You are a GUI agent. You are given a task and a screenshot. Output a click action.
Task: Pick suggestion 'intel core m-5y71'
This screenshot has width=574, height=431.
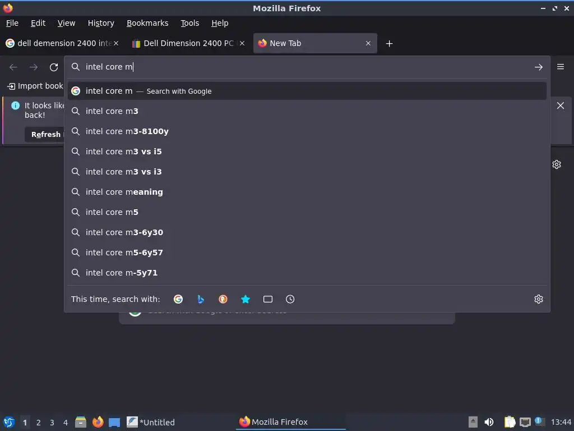[307, 273]
